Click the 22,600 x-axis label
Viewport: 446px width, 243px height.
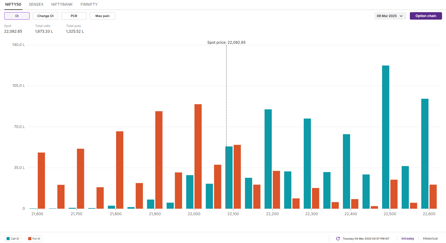(x=429, y=214)
